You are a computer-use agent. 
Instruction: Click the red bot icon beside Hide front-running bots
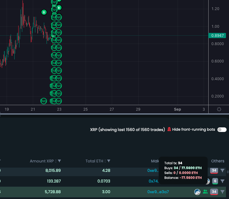pos(169,129)
